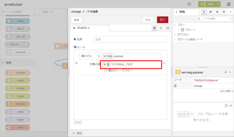Click the set msg.payload search icon

tap(230, 72)
